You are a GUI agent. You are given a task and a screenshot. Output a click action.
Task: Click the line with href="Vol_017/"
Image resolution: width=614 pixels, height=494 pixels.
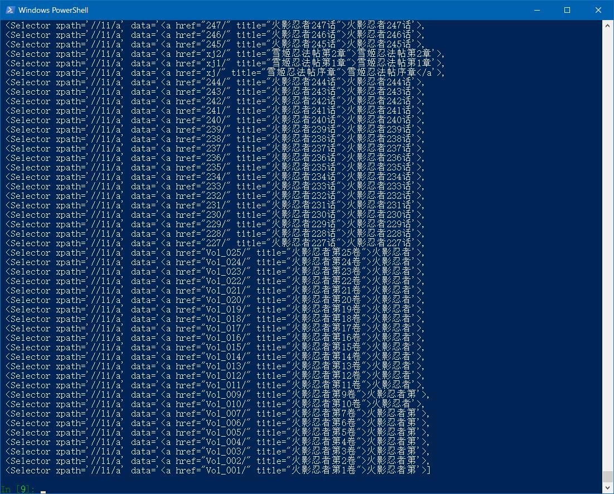tap(215, 329)
